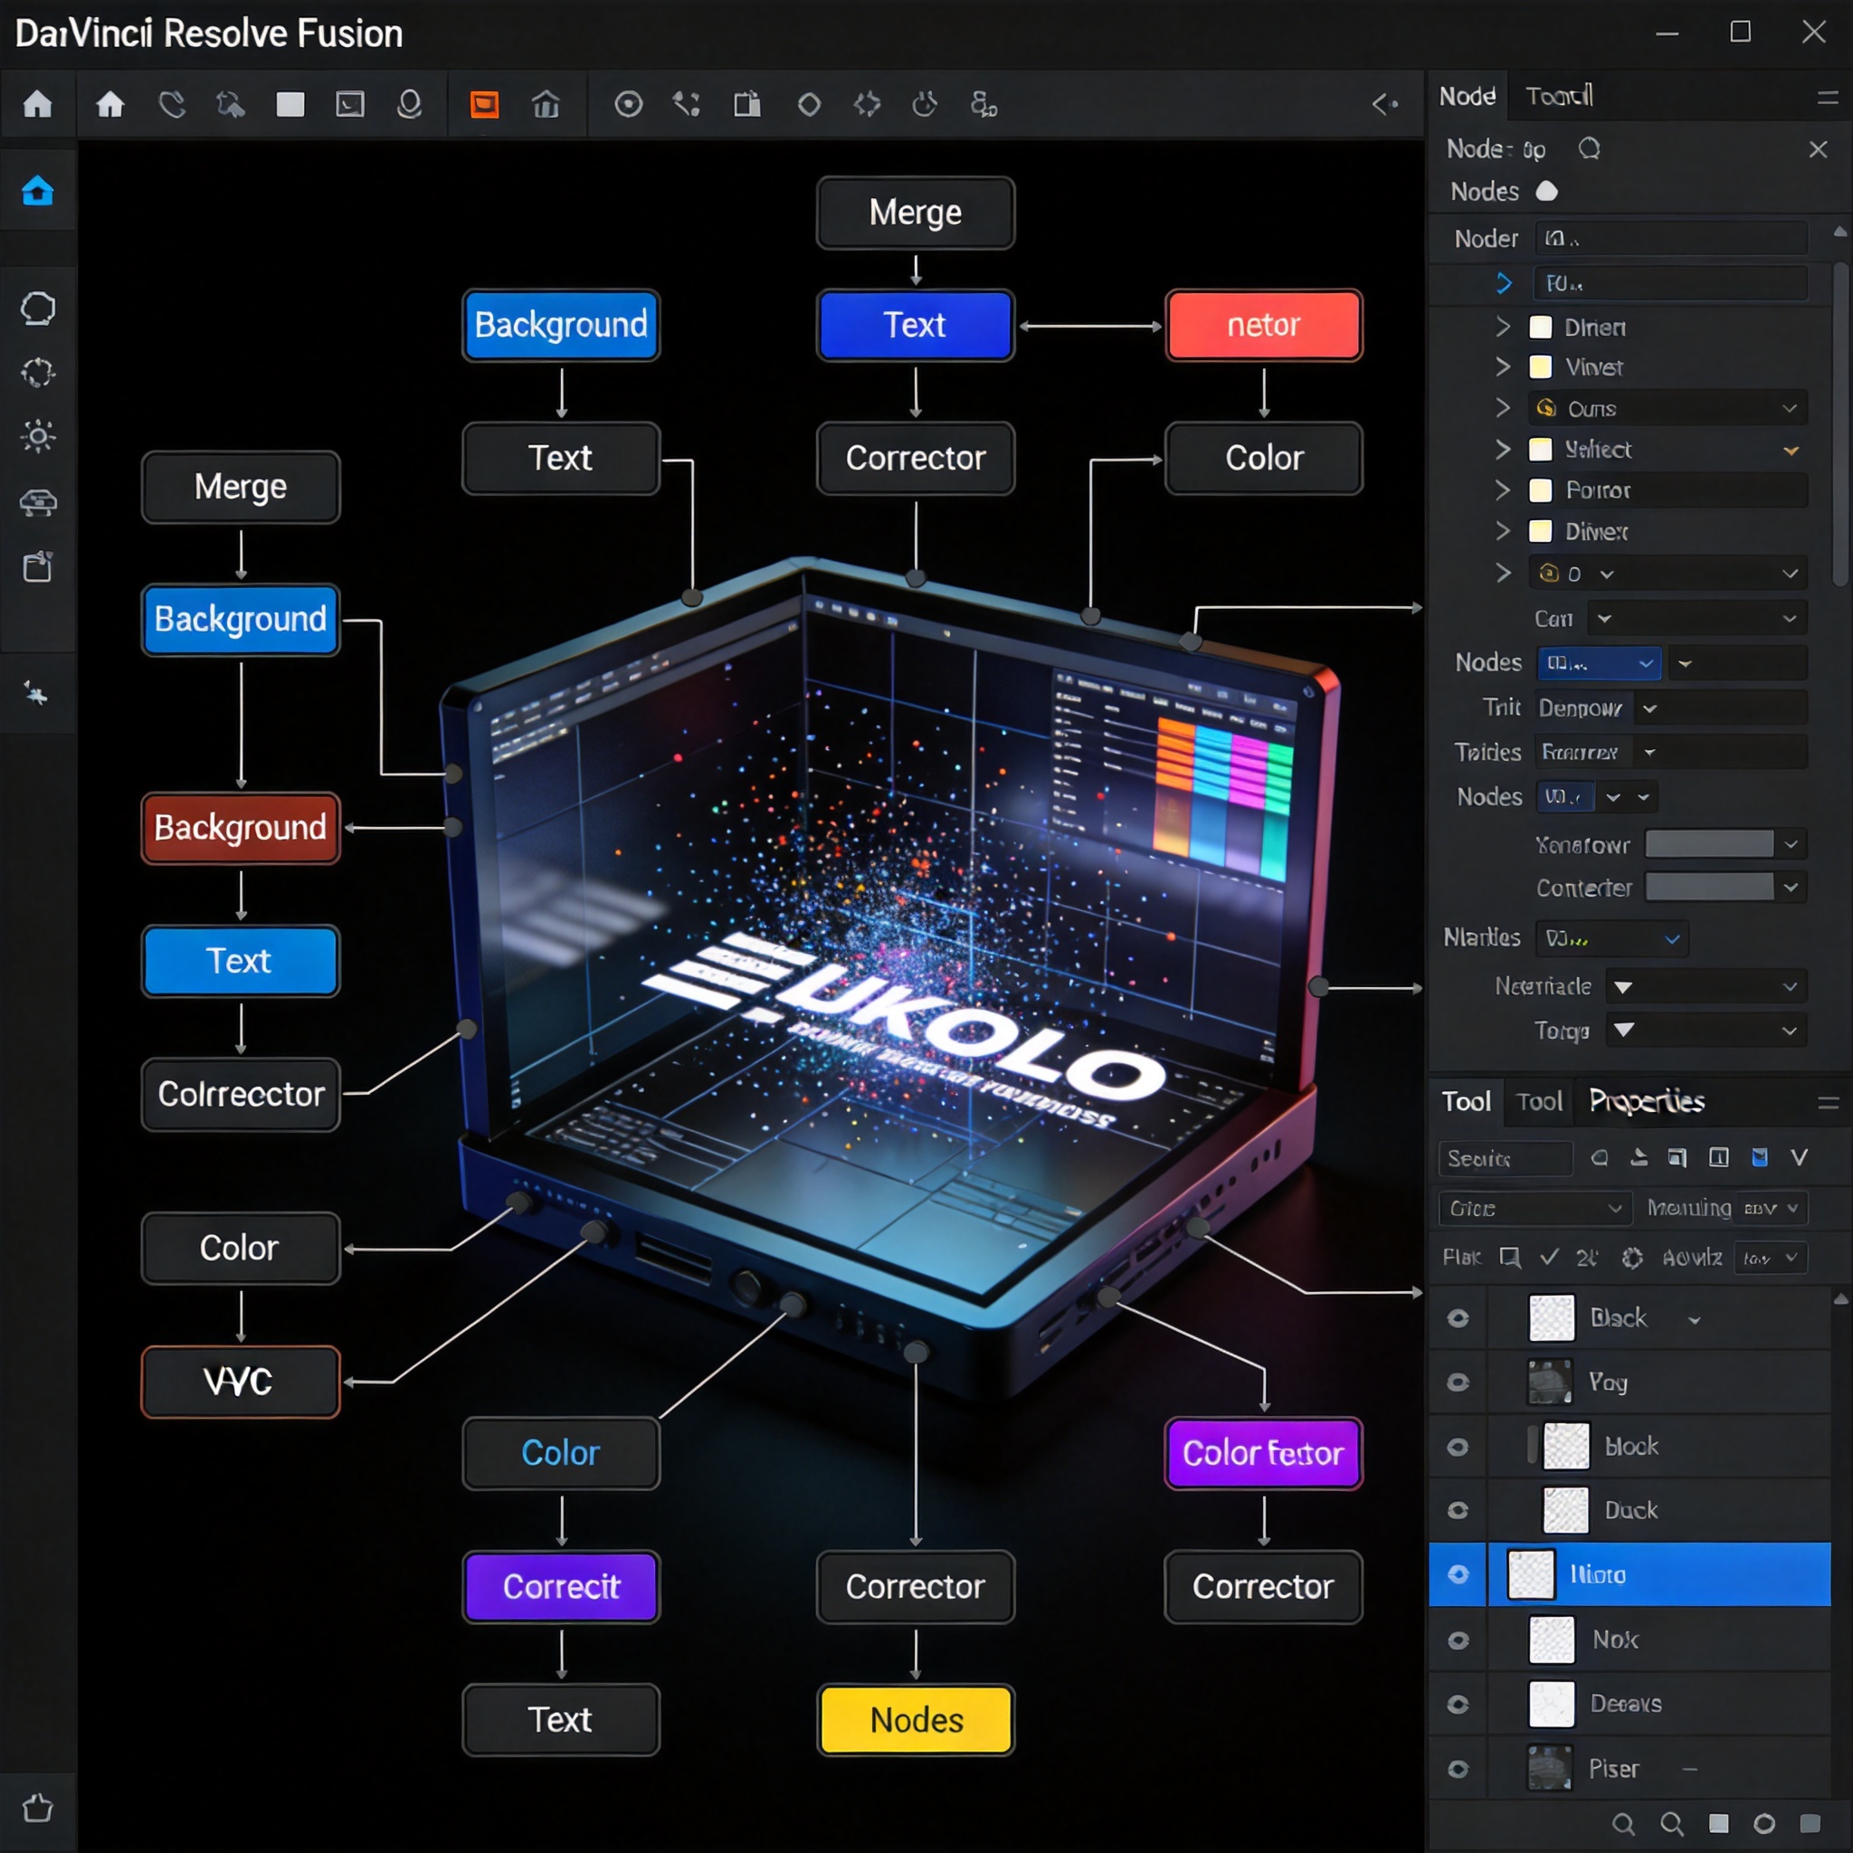Image resolution: width=1853 pixels, height=1853 pixels.
Task: Hide the Pay layer with eye icon
Action: [1458, 1383]
